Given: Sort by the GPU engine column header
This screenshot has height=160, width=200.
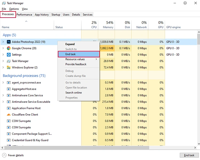Looking at the screenshot, I should click(181, 25).
